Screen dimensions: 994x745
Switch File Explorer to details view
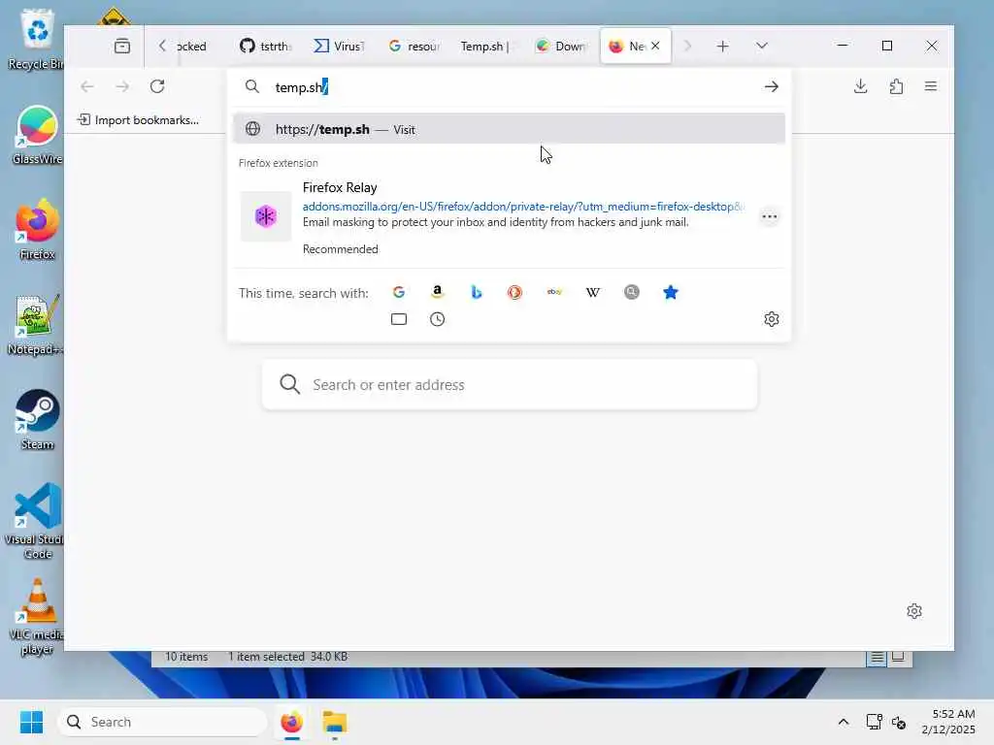tap(877, 657)
